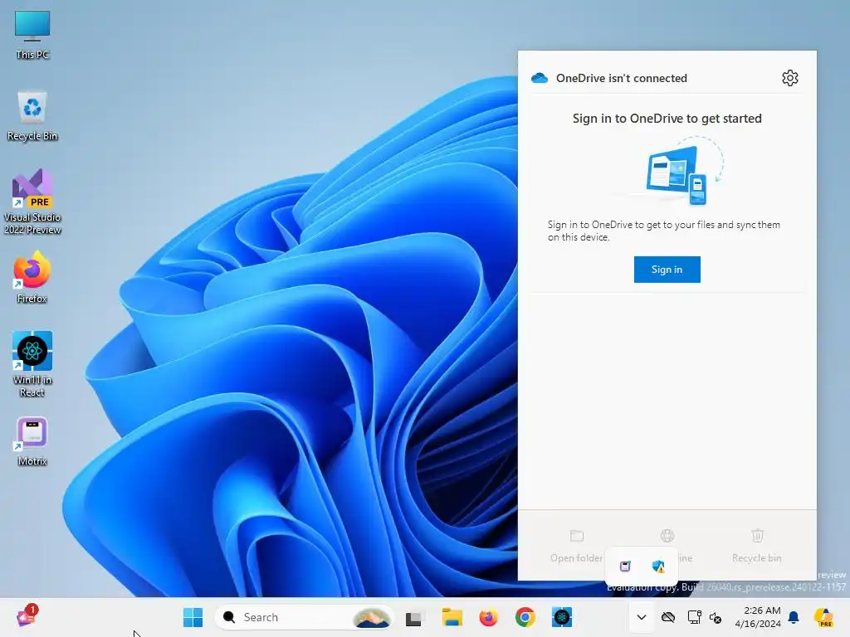The width and height of the screenshot is (850, 637).
Task: Select the This PC desktop icon
Action: (x=32, y=35)
